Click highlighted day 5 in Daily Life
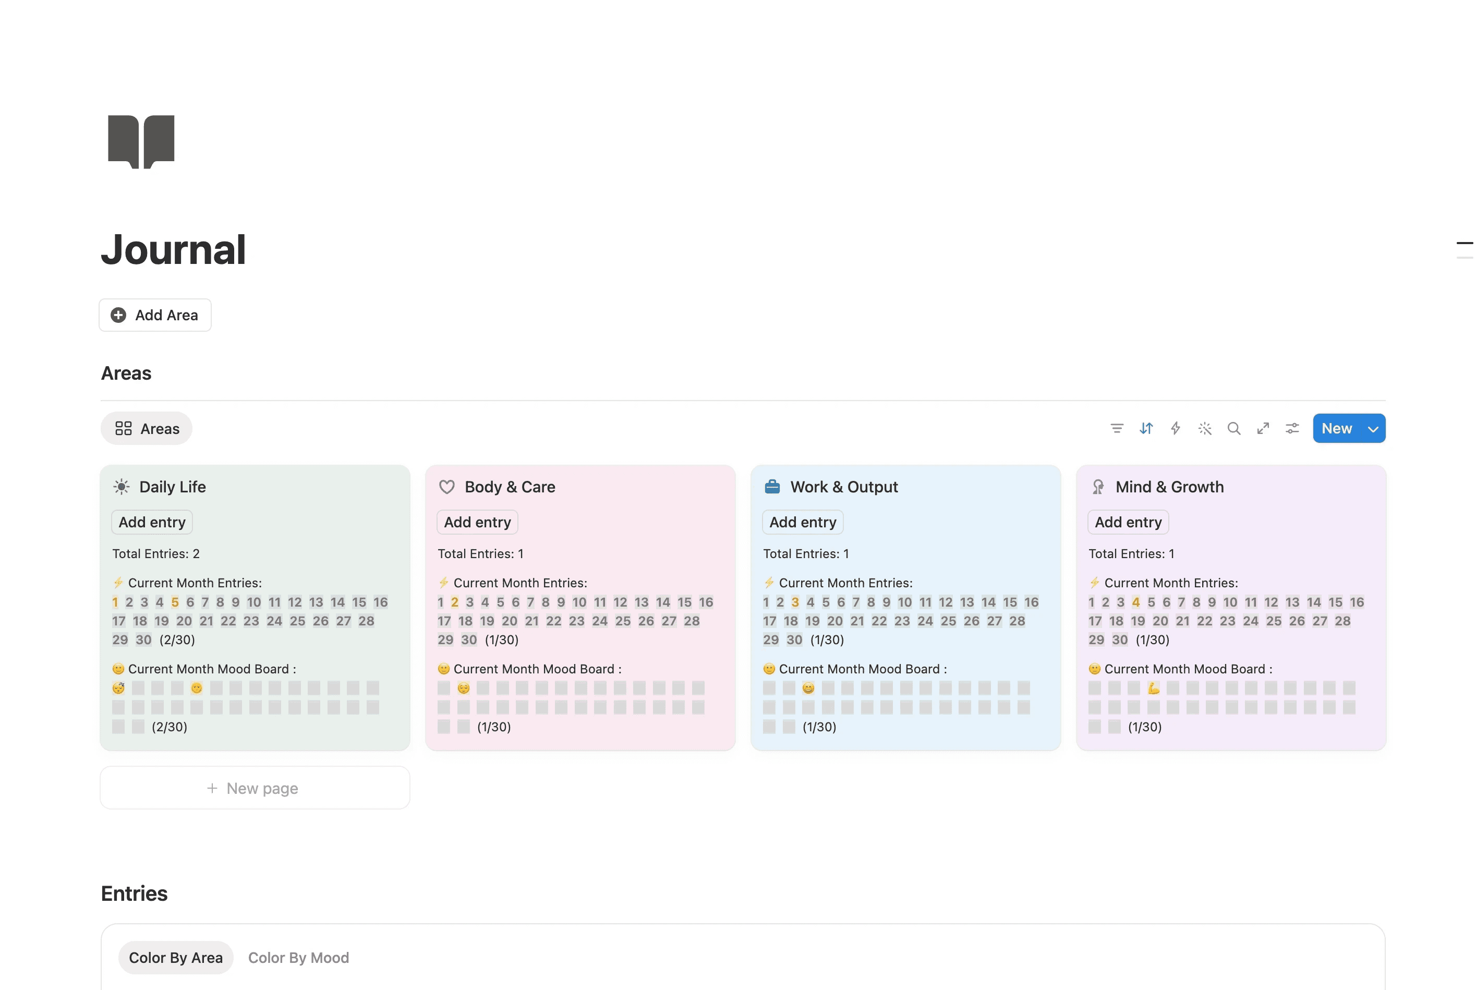 175,602
